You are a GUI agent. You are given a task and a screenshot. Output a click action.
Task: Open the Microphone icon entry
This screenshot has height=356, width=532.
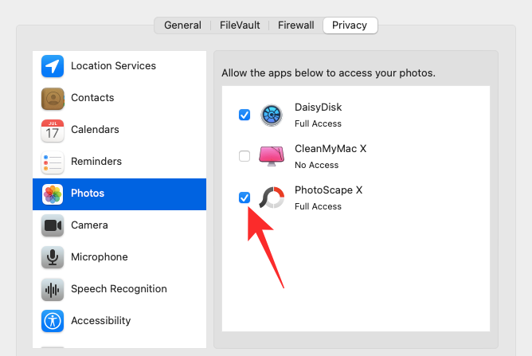tap(53, 257)
